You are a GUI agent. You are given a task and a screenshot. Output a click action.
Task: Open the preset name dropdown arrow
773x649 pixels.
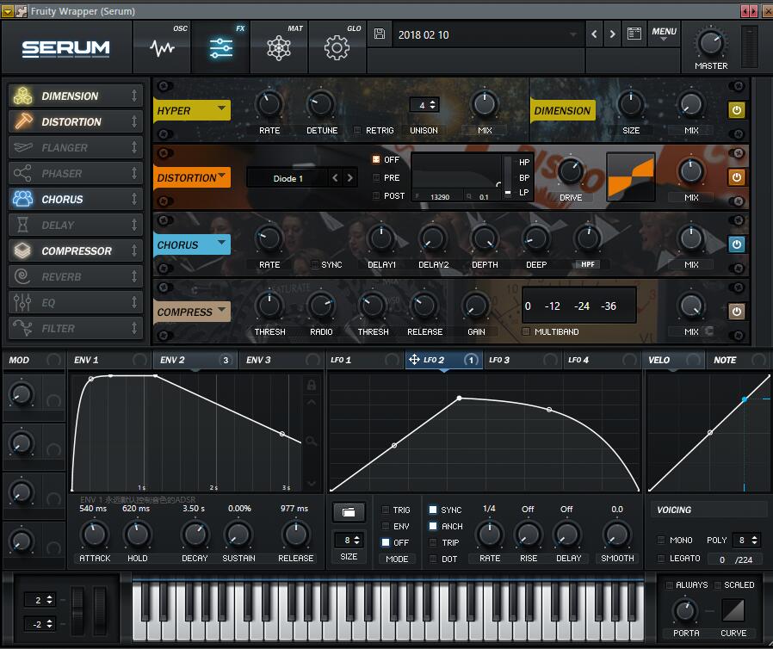(x=572, y=34)
